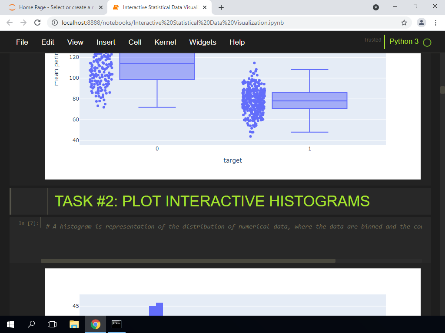The height and width of the screenshot is (333, 445).
Task: Open the Help menu
Action: [237, 42]
